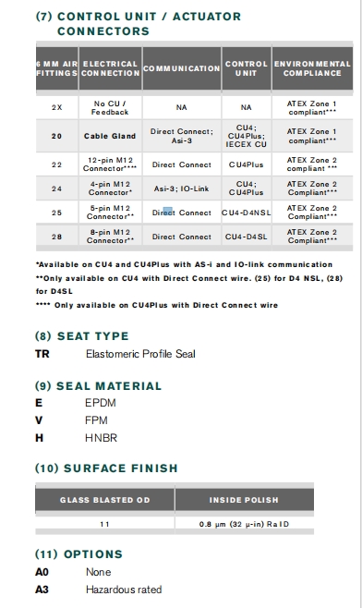
Task: Click the '12-pin M12 Connector' cell
Action: 110,164
